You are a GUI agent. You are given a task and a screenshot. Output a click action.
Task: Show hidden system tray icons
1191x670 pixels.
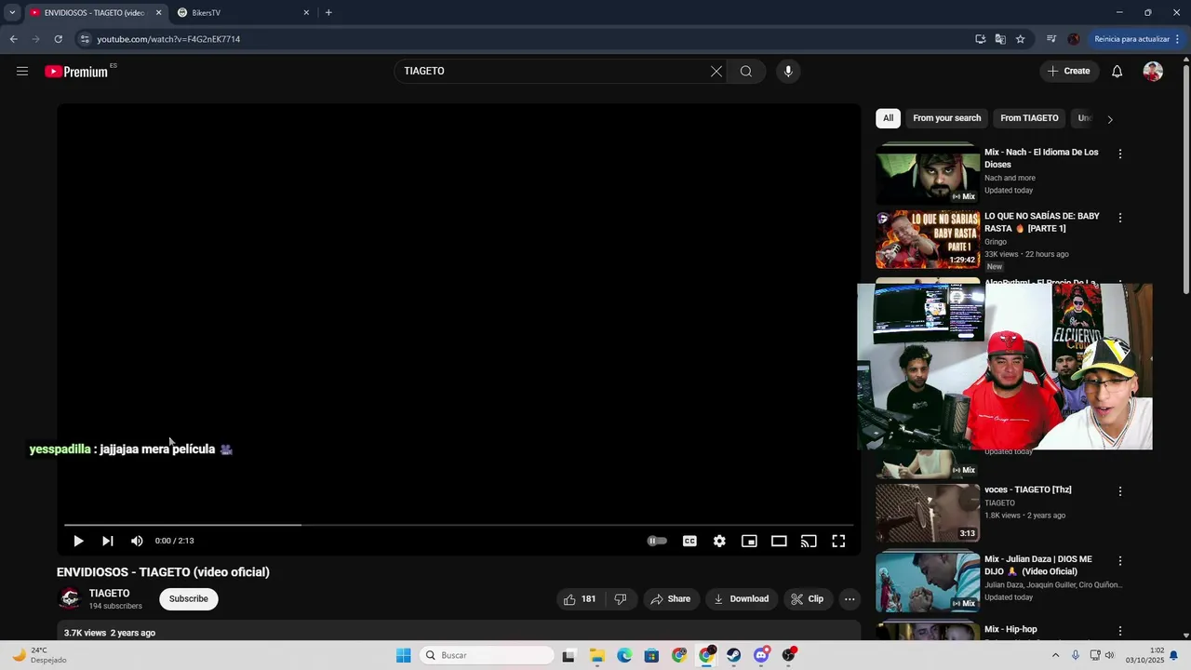pos(1055,655)
